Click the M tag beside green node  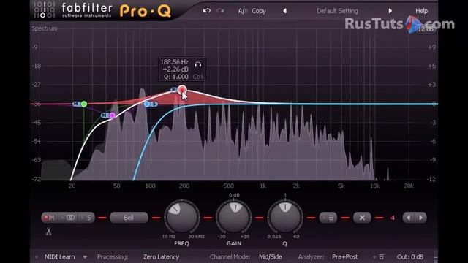click(76, 104)
